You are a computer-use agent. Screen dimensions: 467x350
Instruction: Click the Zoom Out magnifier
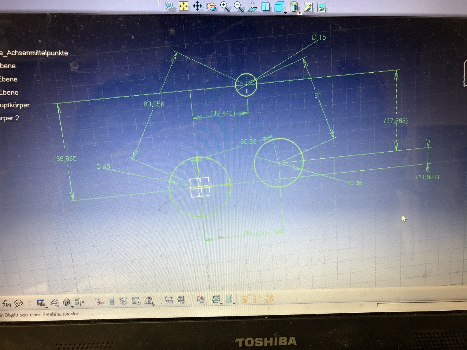click(238, 6)
